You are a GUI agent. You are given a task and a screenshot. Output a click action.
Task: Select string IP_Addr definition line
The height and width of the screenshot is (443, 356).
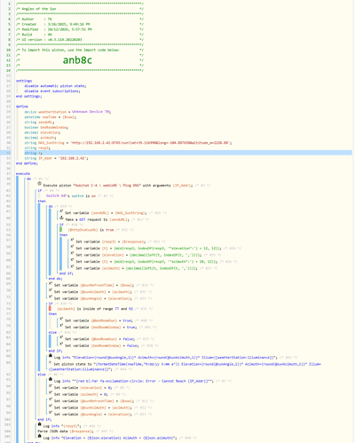(56, 158)
